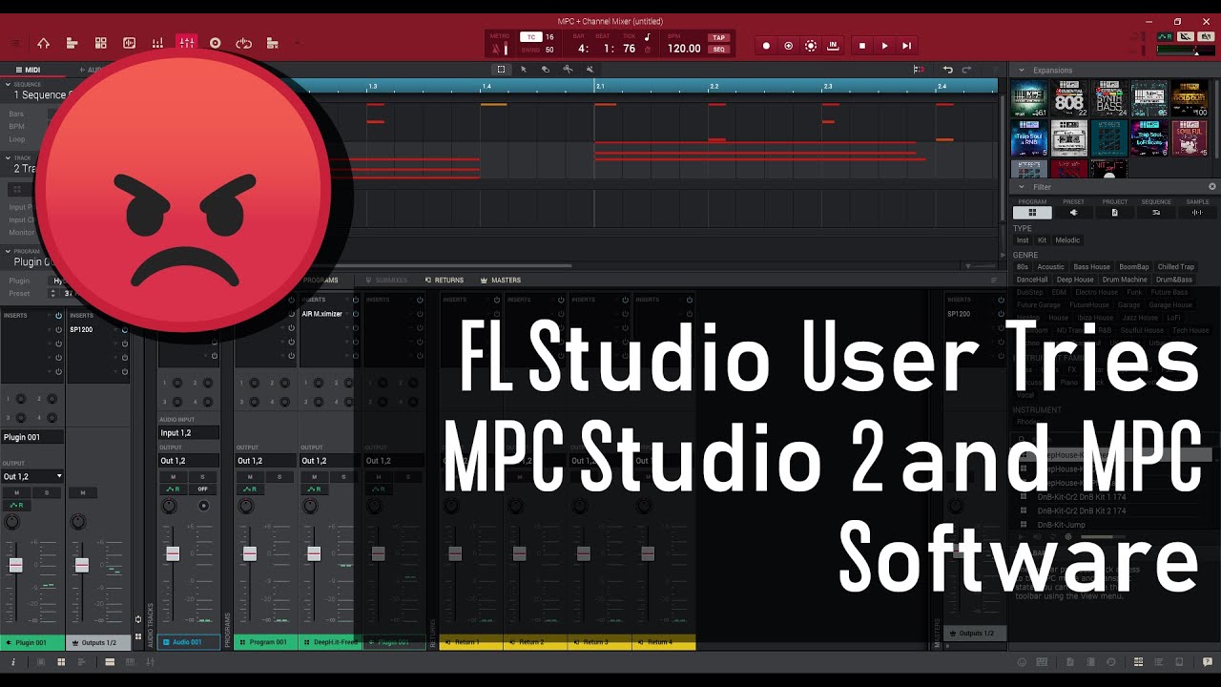Open the Input 1,2 audio input field

point(189,433)
